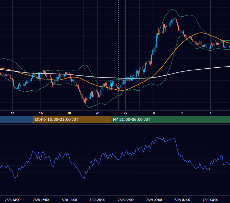Click the hour label 0 on the price chart axis

pyautogui.click(x=154, y=113)
